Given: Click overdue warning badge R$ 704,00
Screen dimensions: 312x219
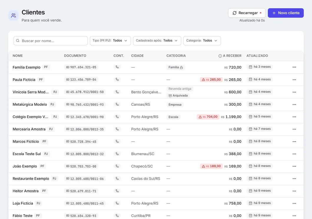Looking at the screenshot, I should 208,117.
